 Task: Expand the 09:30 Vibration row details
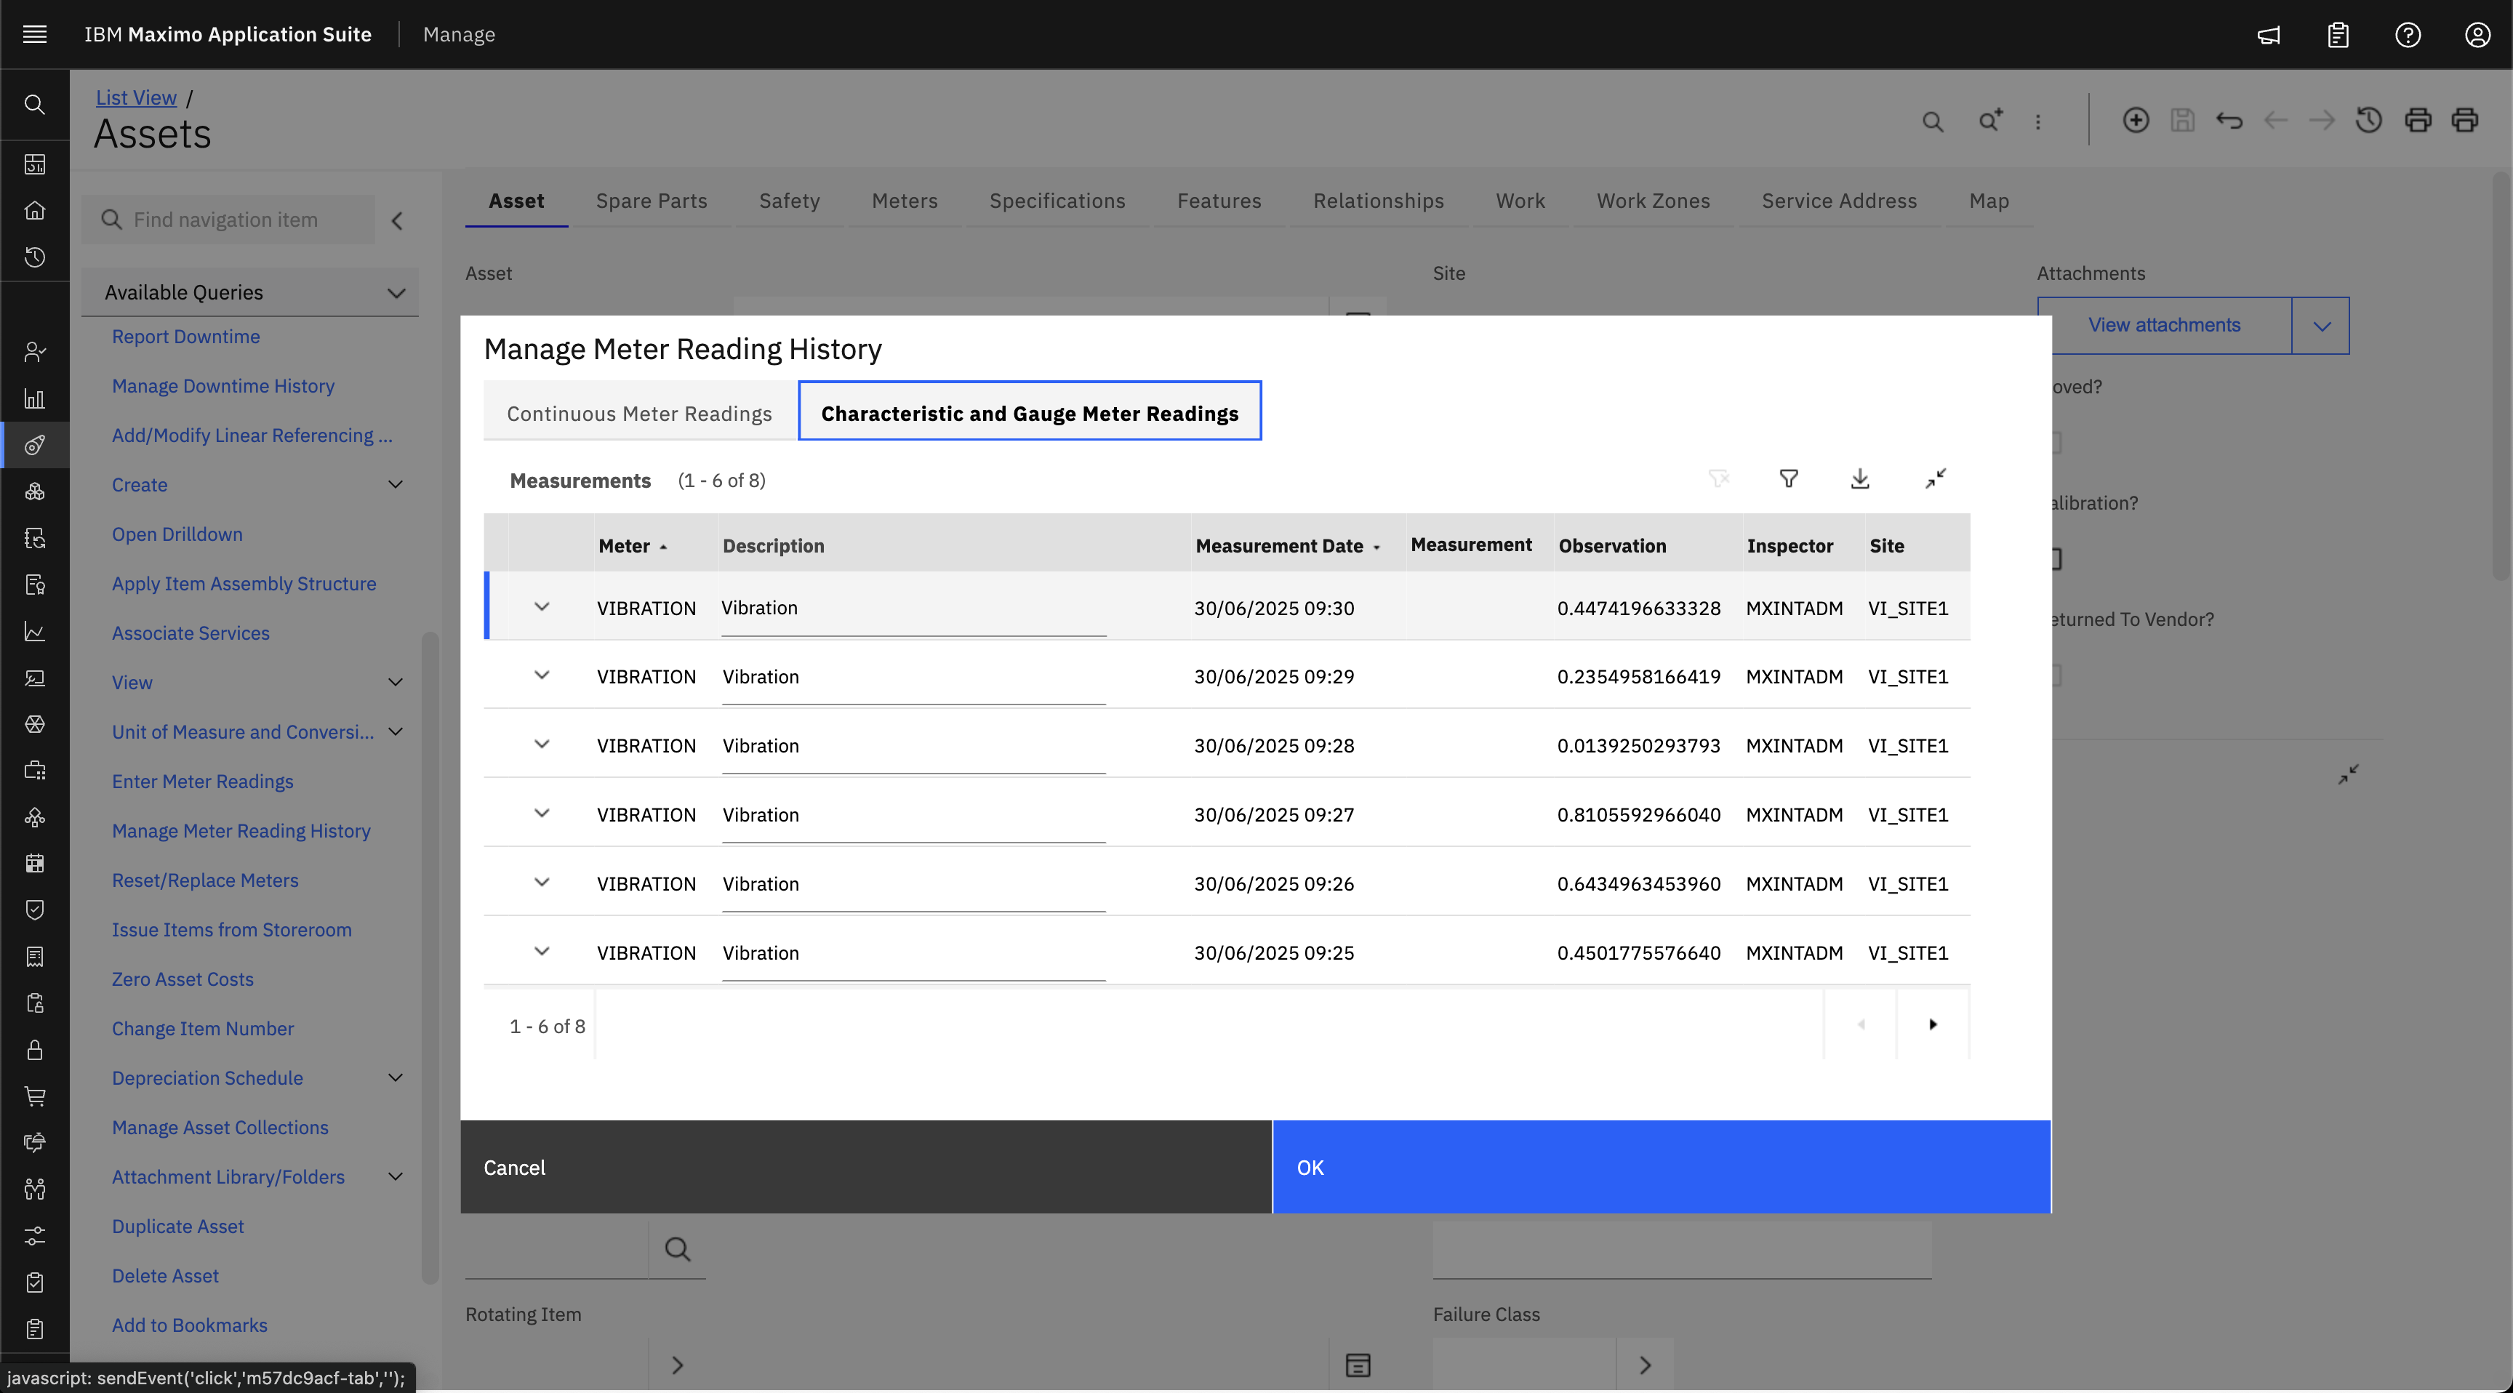(542, 607)
